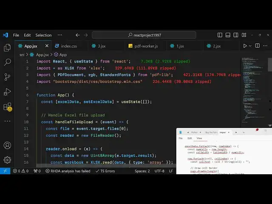
Task: Click 'handleFileUpload' on line 10
Action: 74,122
